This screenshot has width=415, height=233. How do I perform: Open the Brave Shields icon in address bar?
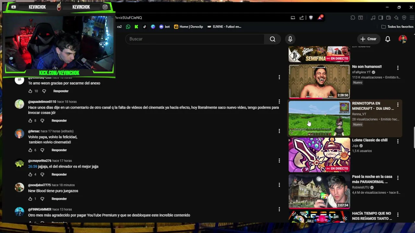(x=311, y=17)
